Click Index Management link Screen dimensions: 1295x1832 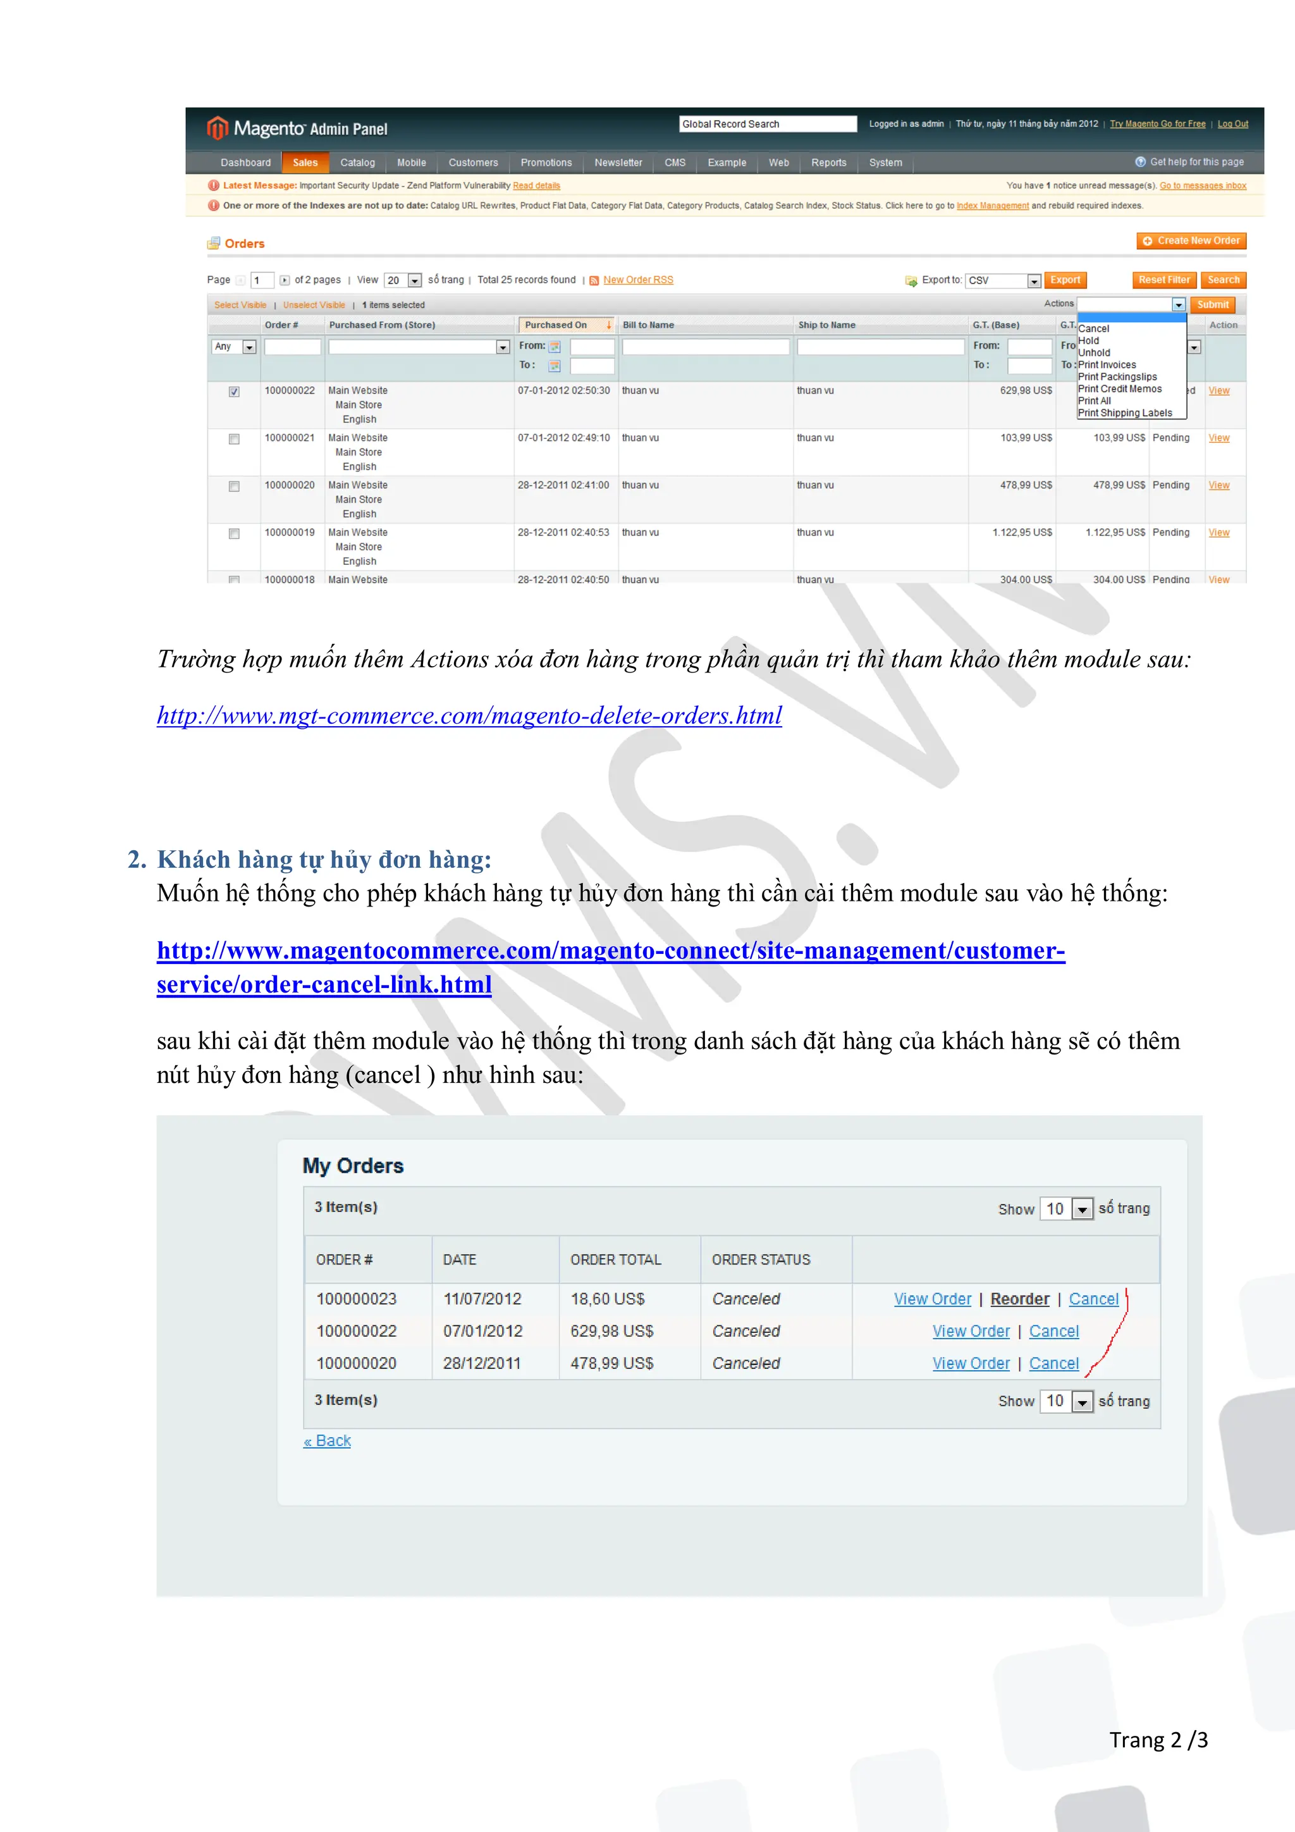(992, 206)
